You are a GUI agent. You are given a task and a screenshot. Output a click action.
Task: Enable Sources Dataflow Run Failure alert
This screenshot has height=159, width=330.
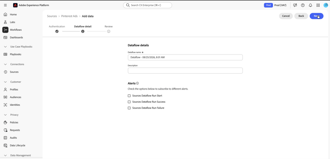click(129, 108)
